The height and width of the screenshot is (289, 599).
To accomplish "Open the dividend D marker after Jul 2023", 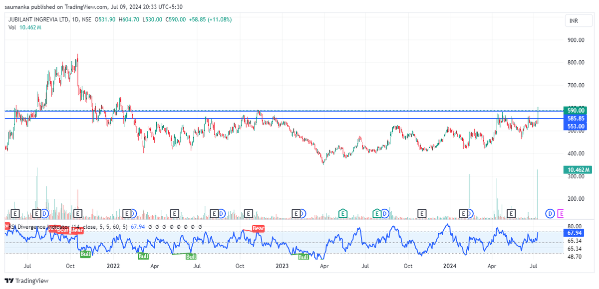I will click(x=385, y=213).
